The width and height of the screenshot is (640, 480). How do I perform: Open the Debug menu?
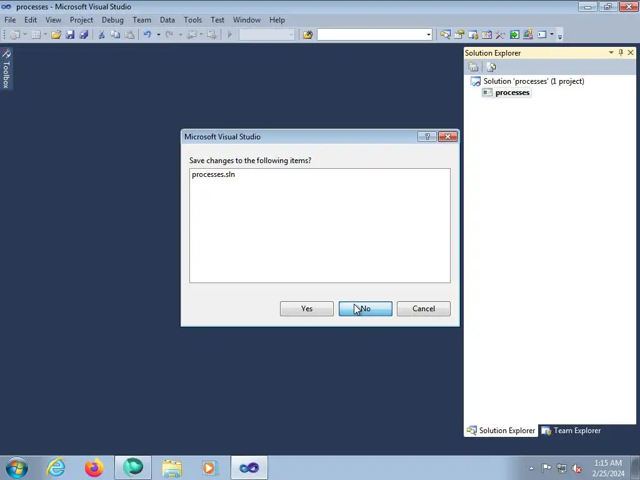click(112, 19)
